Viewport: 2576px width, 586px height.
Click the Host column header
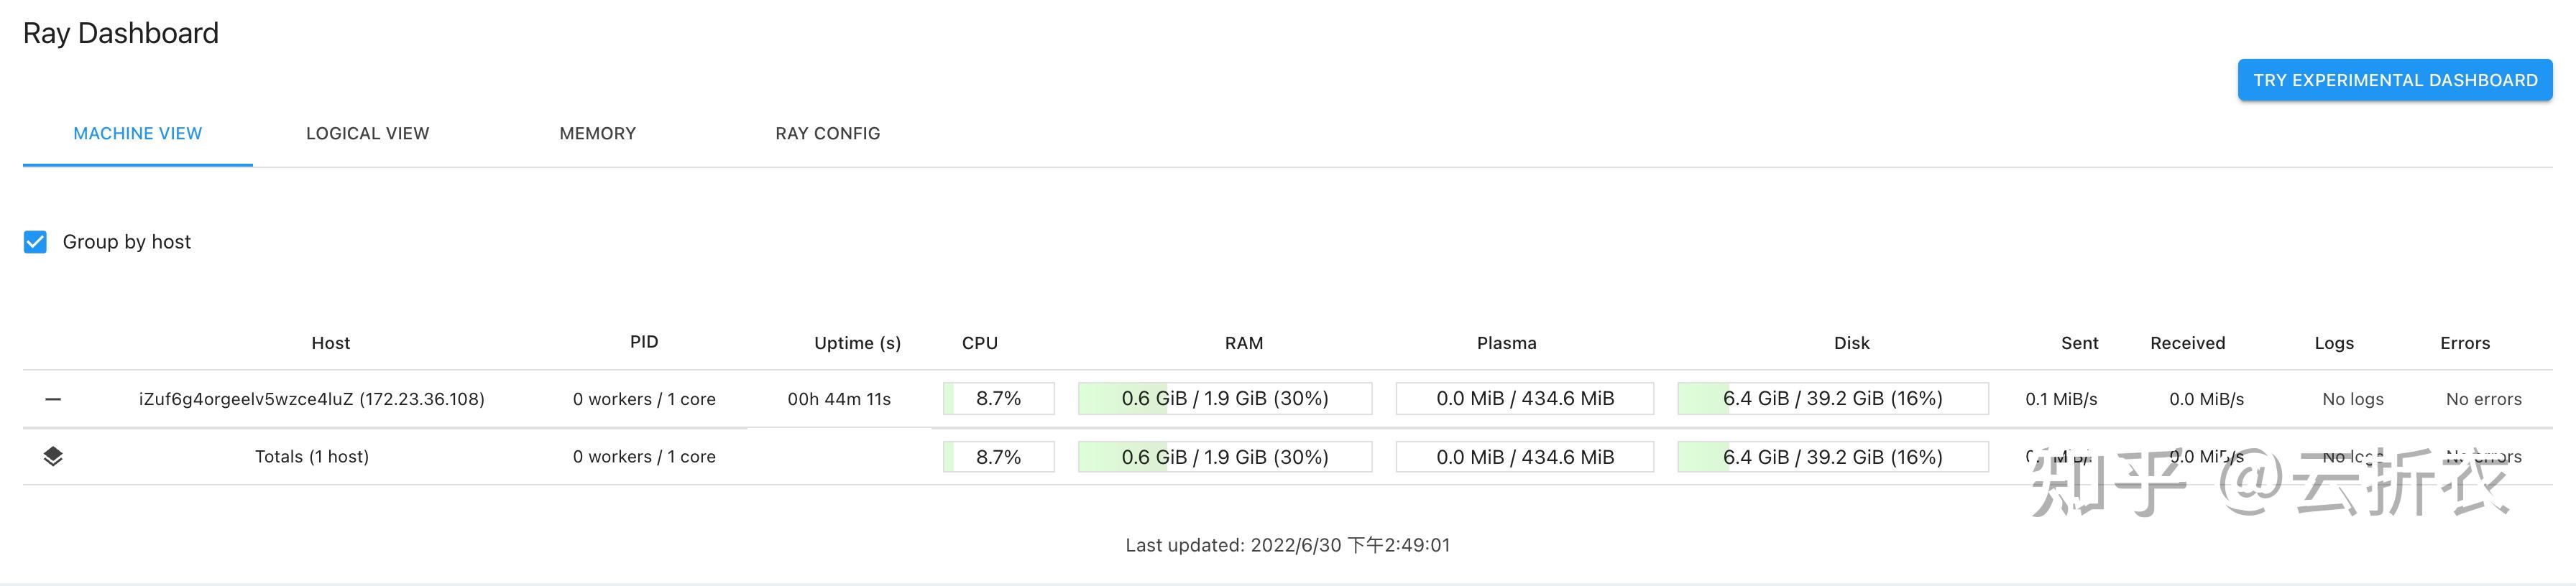coord(330,343)
